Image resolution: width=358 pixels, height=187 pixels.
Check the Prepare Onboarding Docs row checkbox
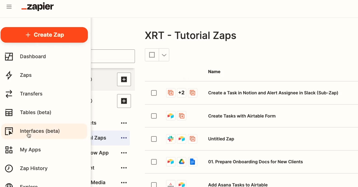click(x=154, y=162)
